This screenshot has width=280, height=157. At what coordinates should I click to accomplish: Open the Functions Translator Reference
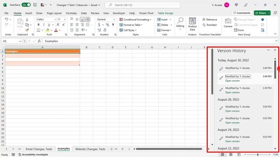point(210,19)
